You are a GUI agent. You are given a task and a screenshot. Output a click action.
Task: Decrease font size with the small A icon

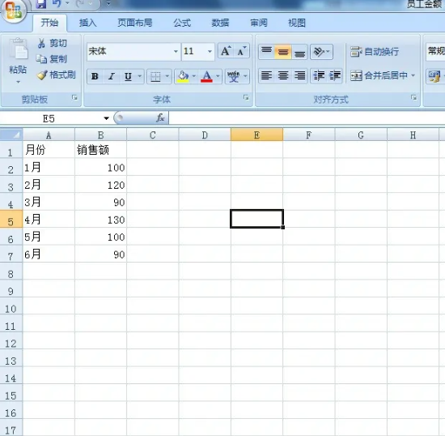point(242,51)
